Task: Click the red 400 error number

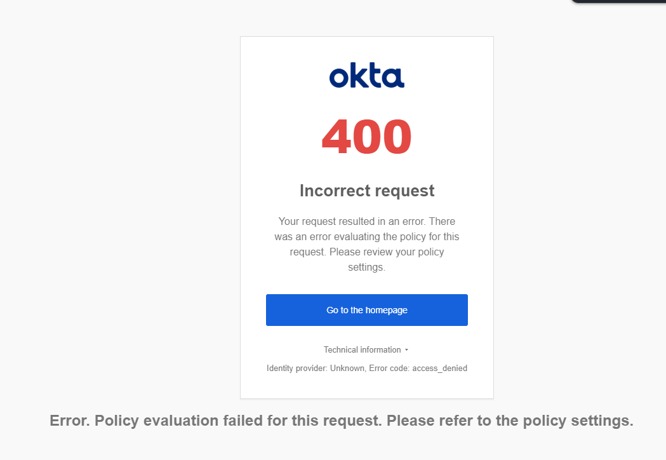Action: [x=366, y=137]
